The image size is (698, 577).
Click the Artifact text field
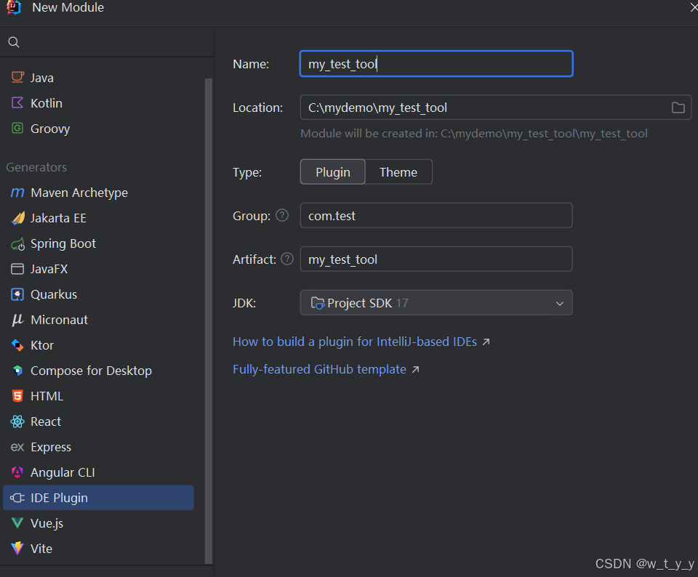click(436, 259)
